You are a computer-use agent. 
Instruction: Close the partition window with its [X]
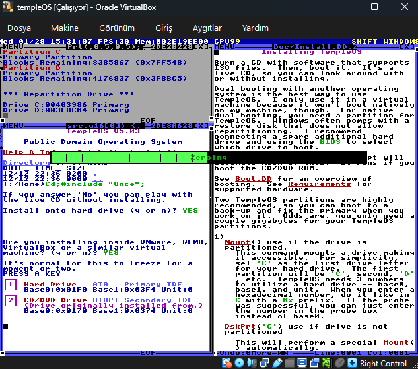click(x=201, y=47)
